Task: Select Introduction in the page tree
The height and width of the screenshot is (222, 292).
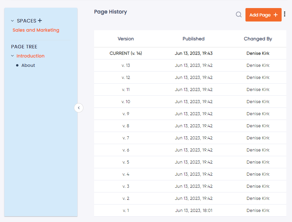Action: [x=30, y=56]
